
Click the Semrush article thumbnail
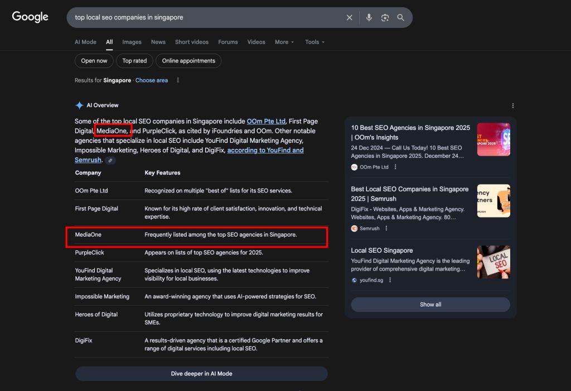[493, 201]
